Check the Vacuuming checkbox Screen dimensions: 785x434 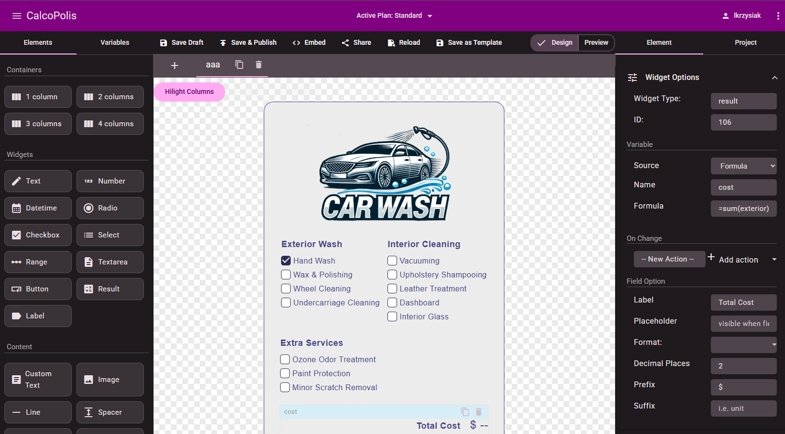point(392,261)
